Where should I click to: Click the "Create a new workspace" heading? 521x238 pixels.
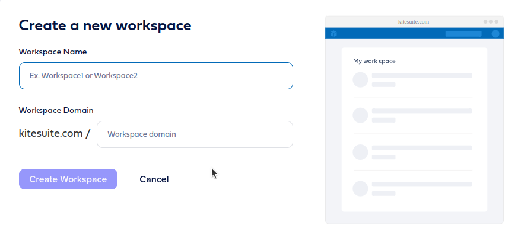coord(105,25)
